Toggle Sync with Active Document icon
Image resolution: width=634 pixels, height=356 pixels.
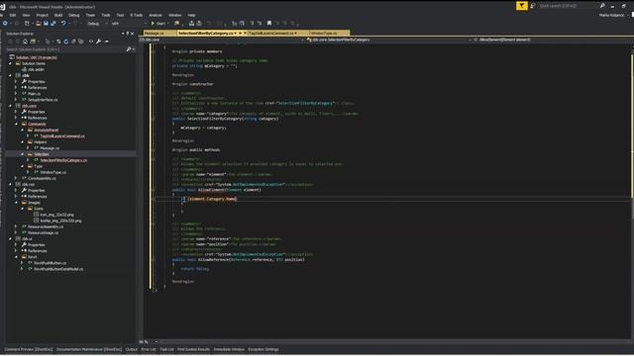click(x=58, y=42)
